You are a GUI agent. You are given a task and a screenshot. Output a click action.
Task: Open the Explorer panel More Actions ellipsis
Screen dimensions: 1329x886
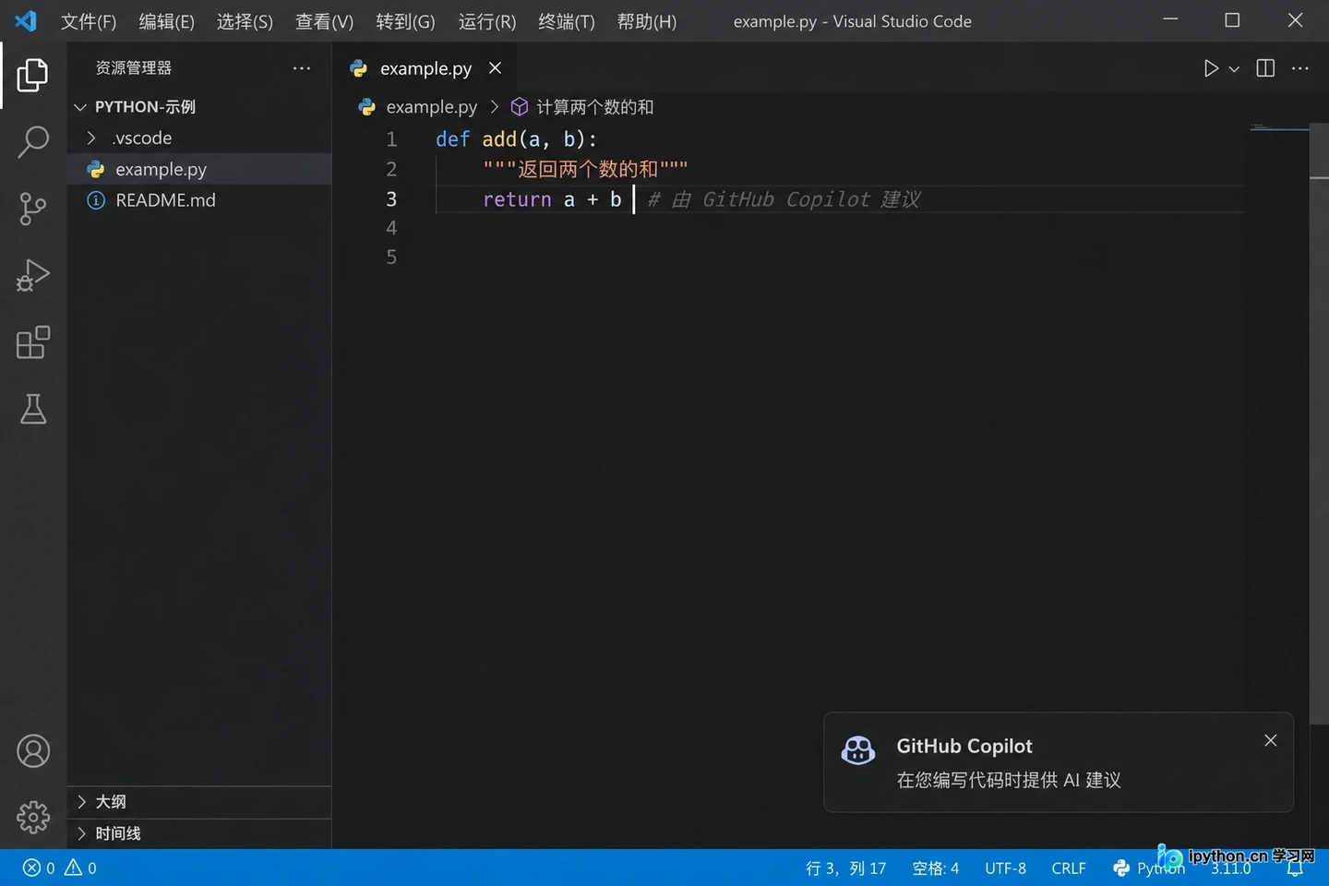coord(302,68)
